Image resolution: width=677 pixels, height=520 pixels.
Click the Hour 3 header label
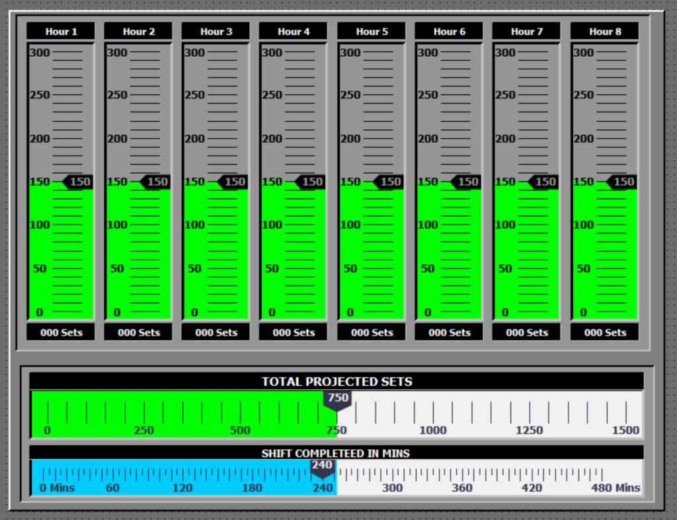[x=216, y=32]
